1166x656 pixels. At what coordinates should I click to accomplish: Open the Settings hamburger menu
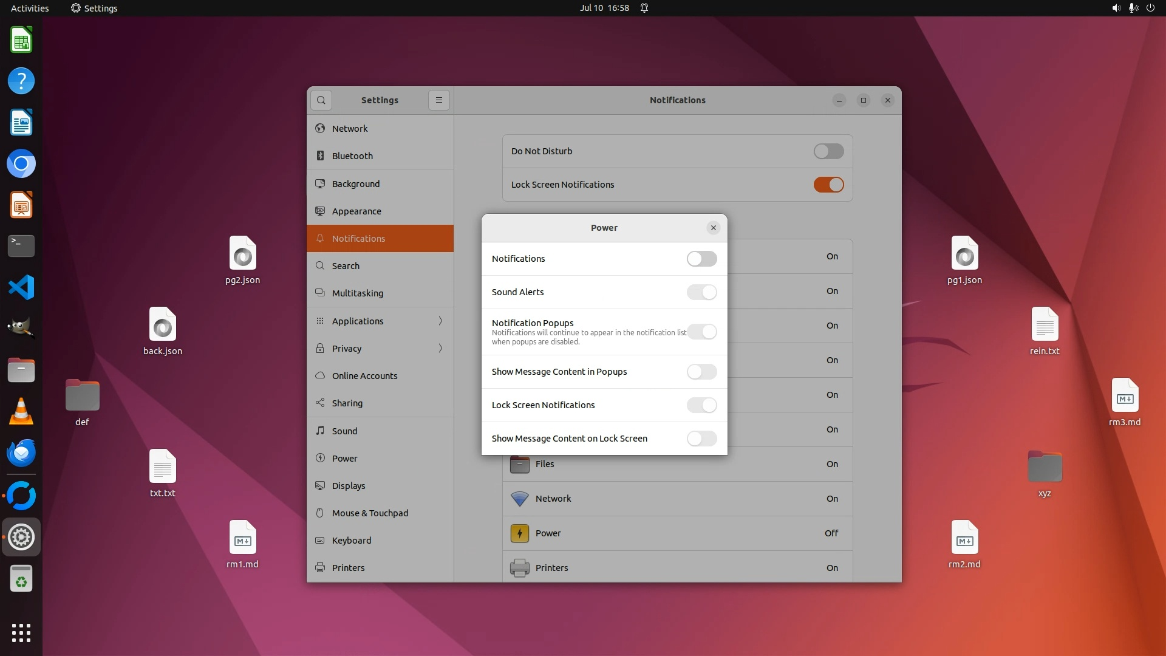point(439,100)
